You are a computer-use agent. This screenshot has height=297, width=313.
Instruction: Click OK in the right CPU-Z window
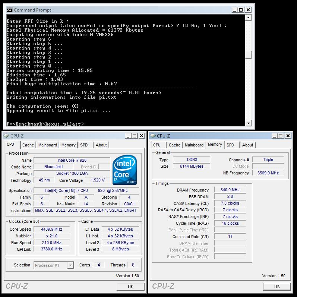277,287
